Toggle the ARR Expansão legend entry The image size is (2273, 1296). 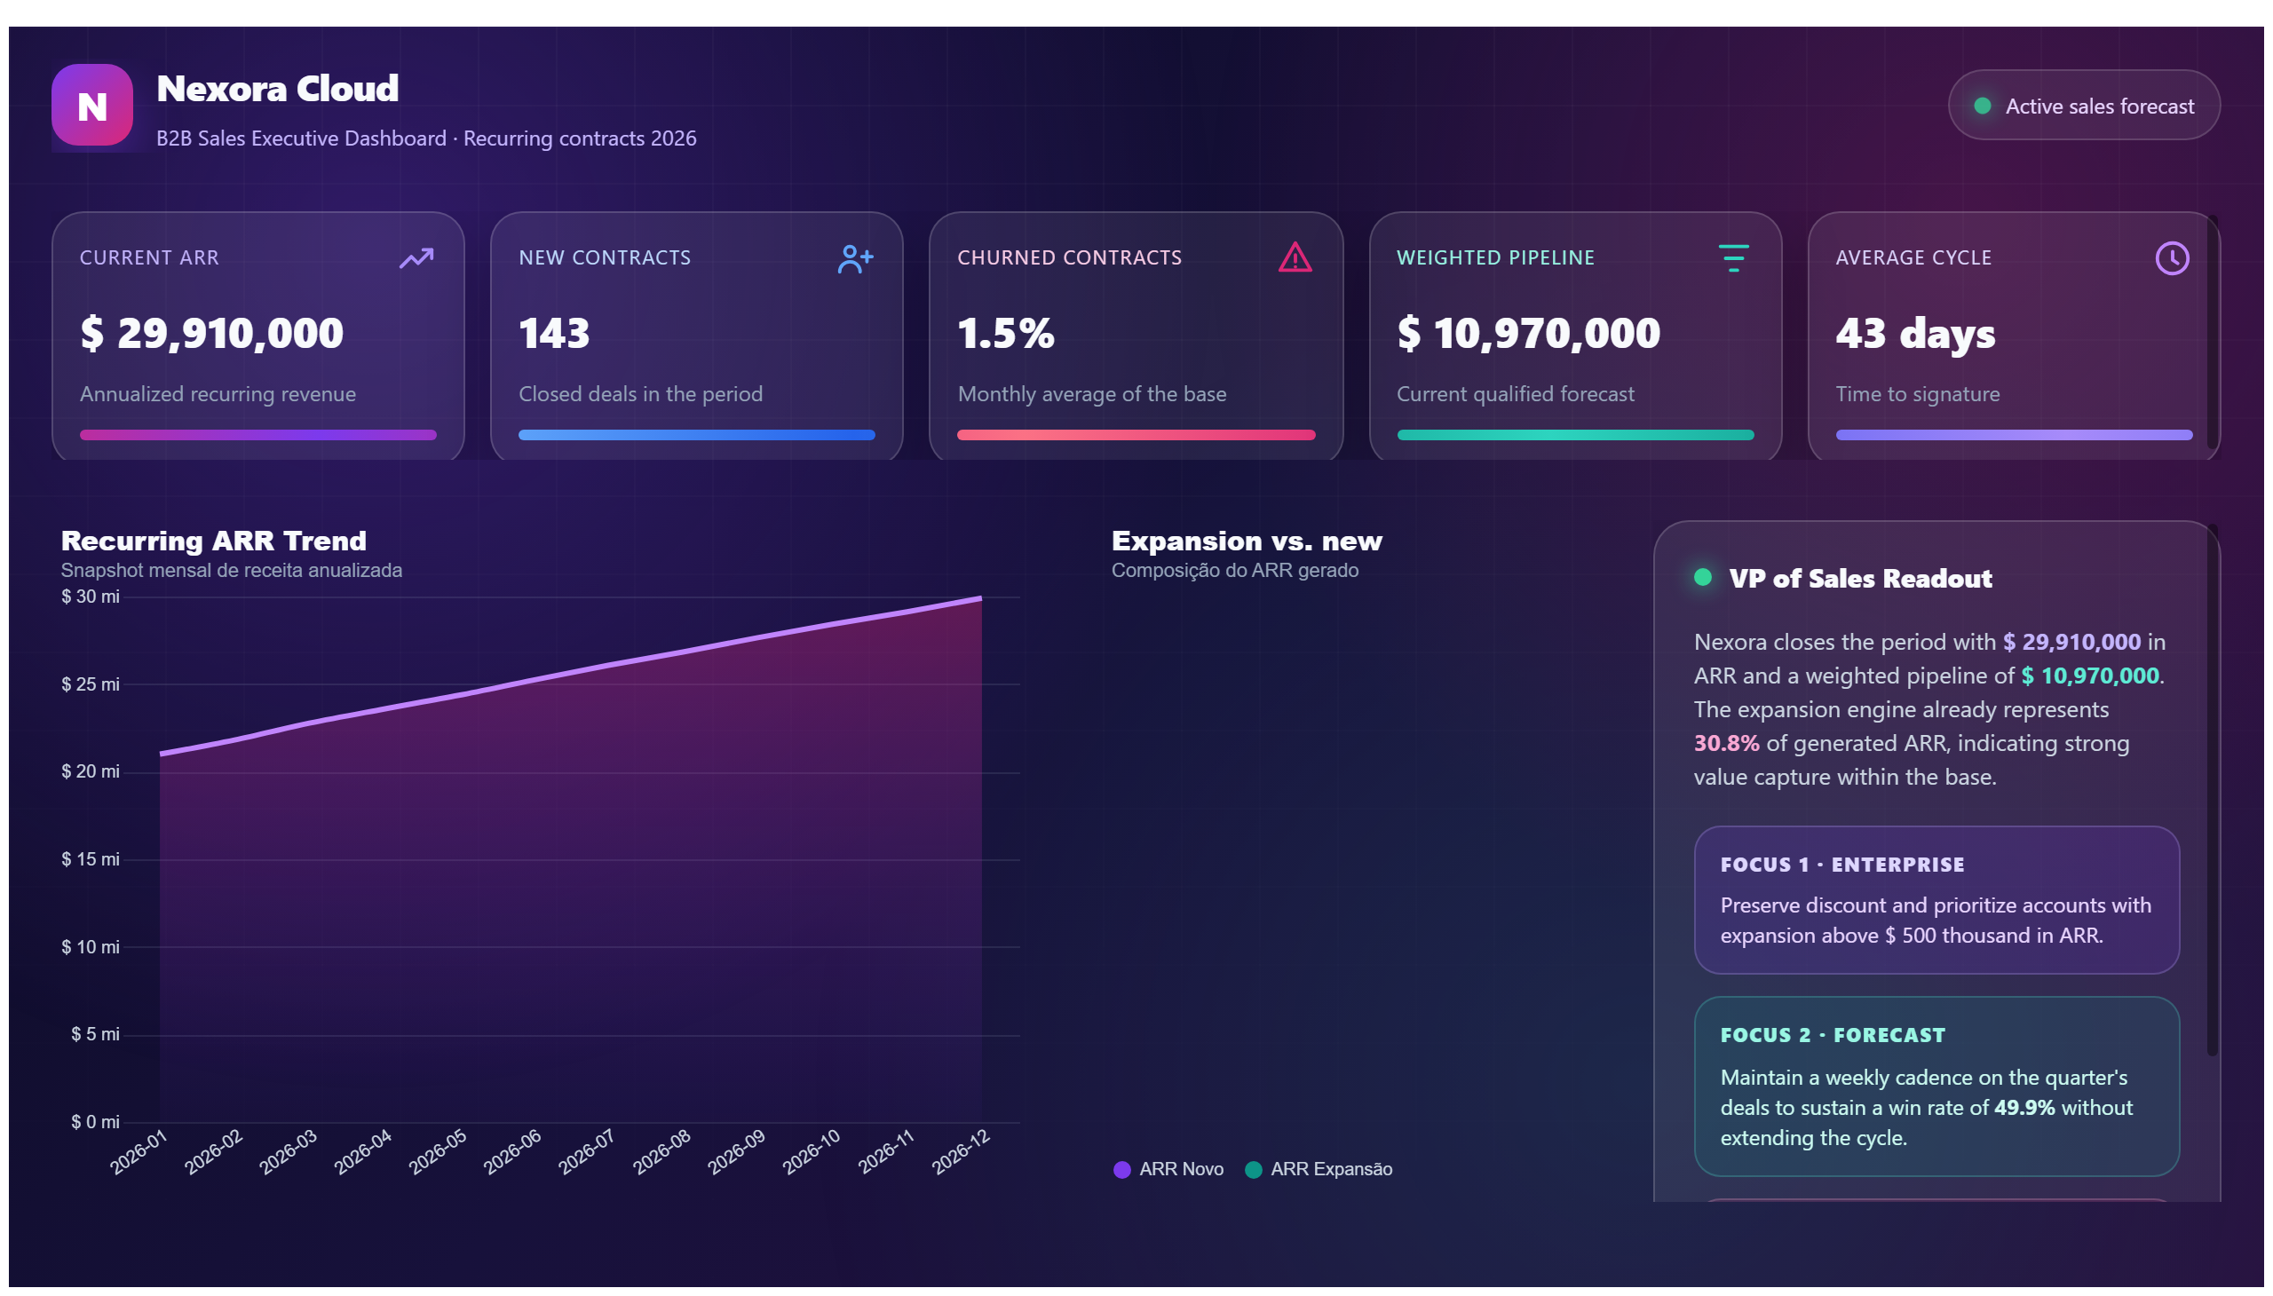click(x=1318, y=1169)
